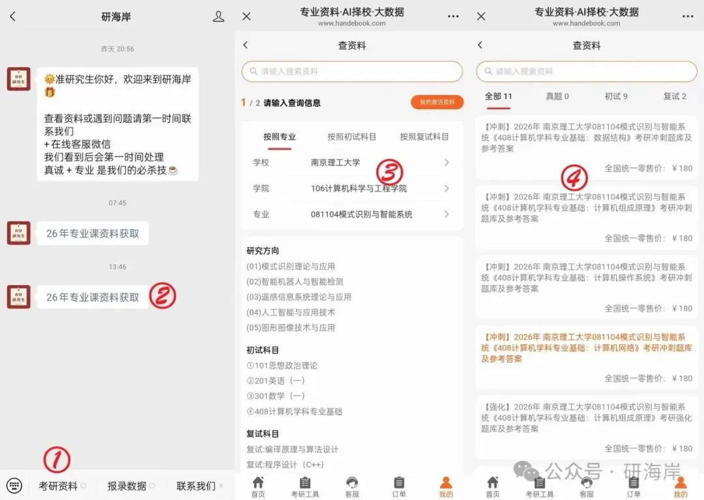Open the more options dots in the right panel
This screenshot has width=704, height=500.
click(688, 16)
